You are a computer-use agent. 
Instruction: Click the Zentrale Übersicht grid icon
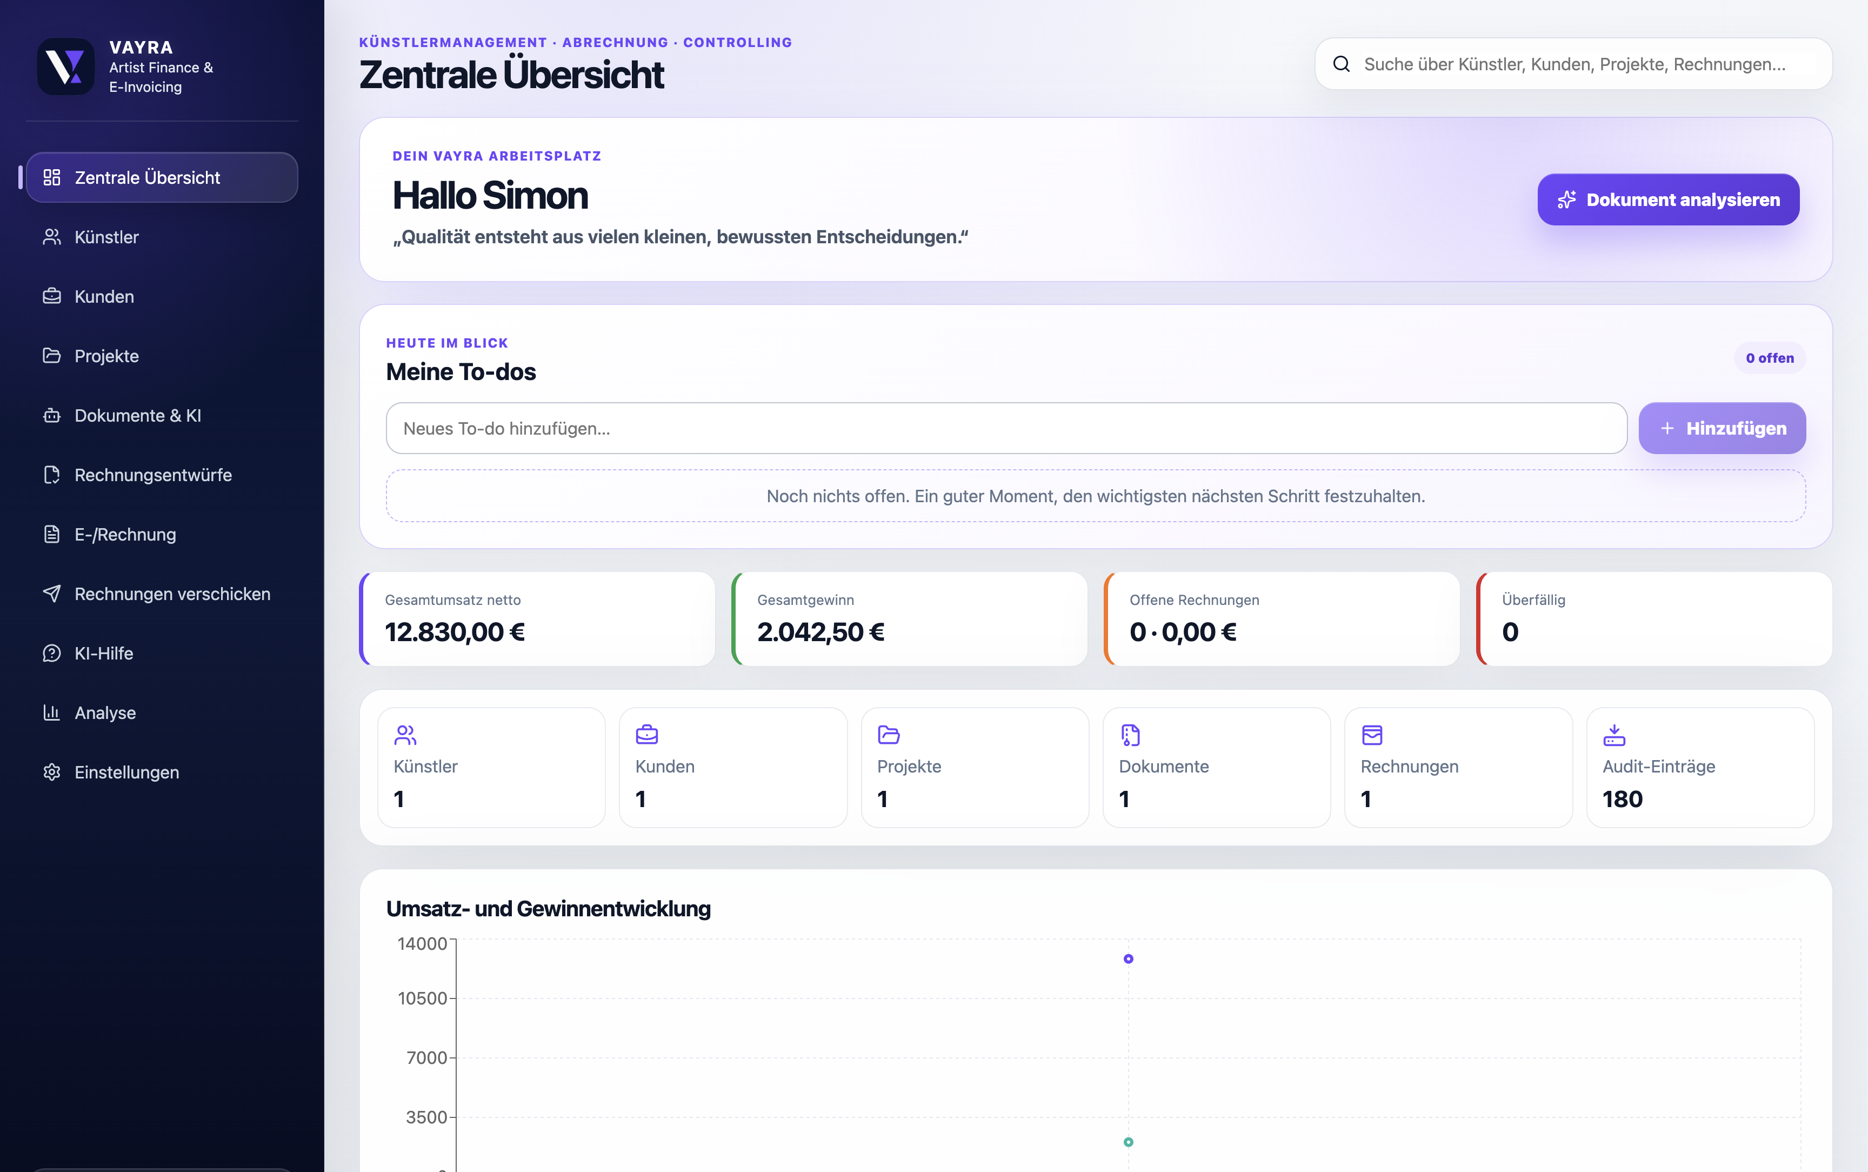point(52,177)
